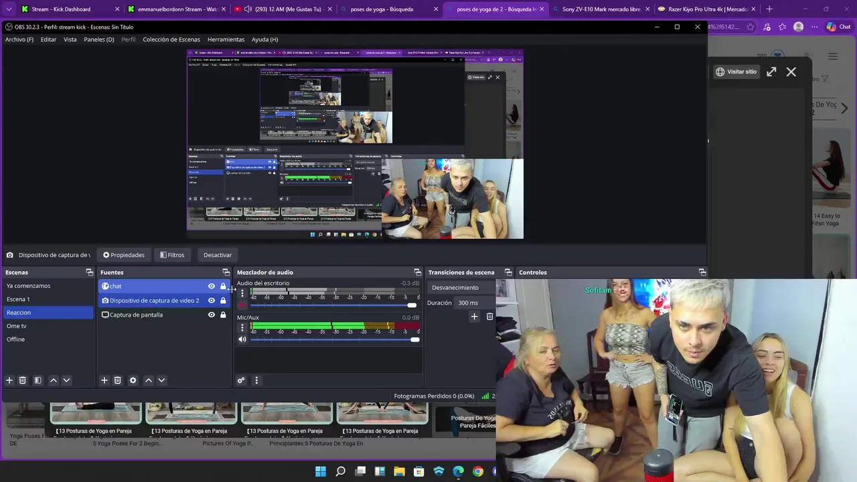Open Google Chrome from taskbar

[477, 471]
